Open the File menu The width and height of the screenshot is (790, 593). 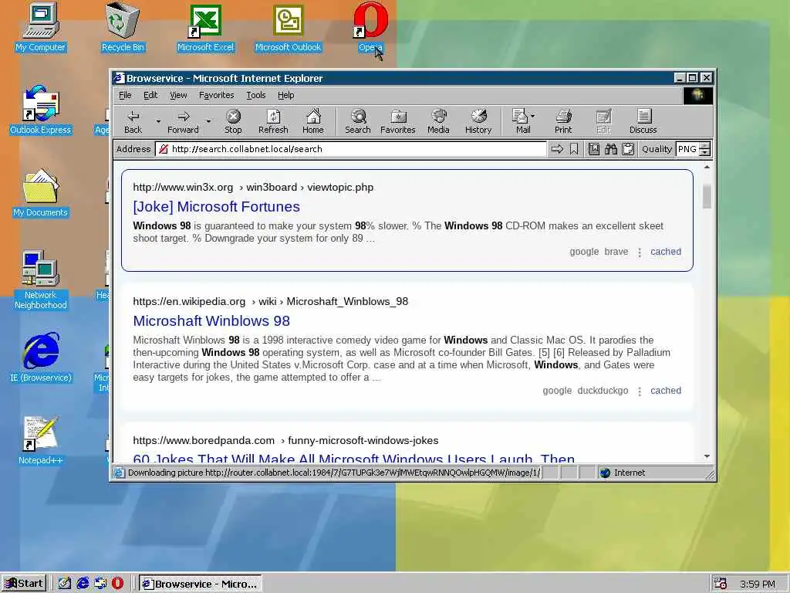coord(125,95)
